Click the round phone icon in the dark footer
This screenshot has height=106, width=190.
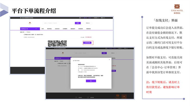click(76, 97)
